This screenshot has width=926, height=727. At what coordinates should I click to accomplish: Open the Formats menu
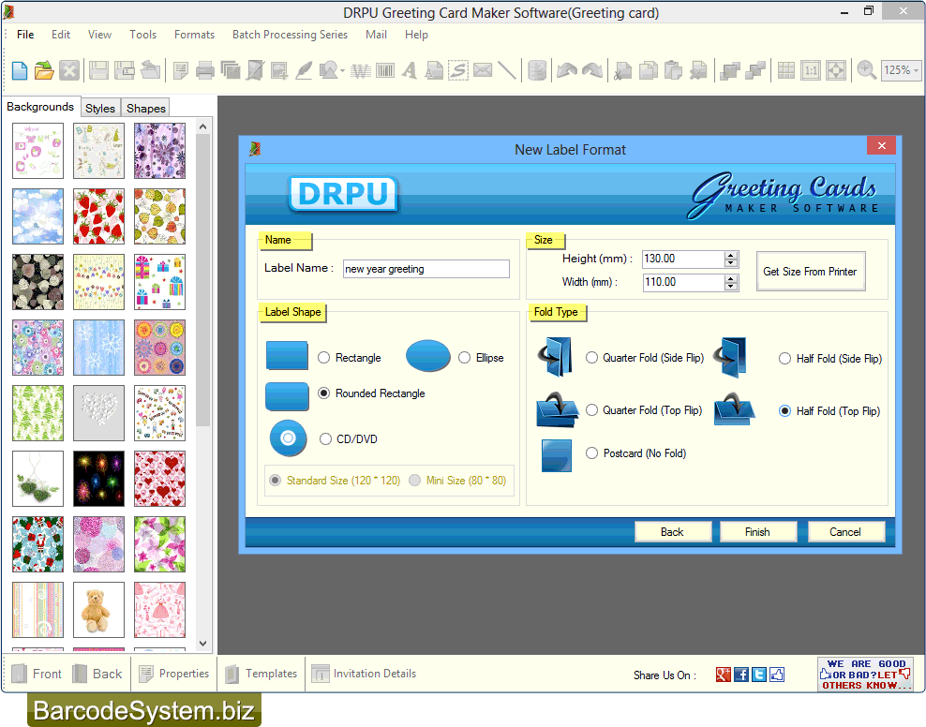click(x=194, y=35)
